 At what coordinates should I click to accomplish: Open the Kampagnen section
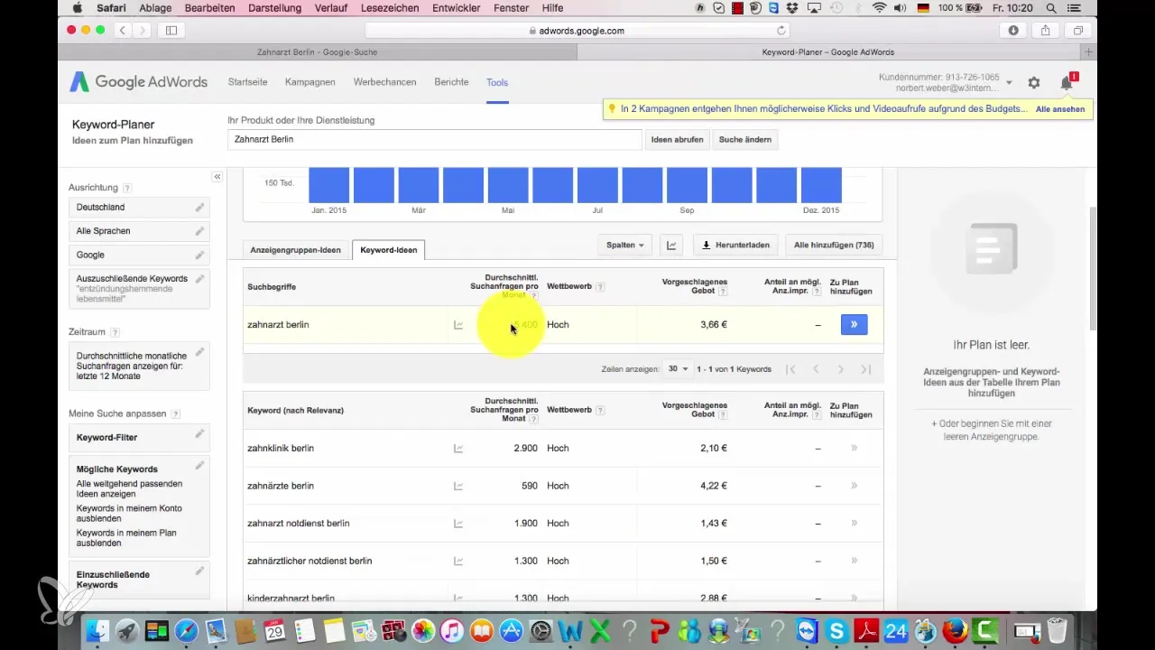point(310,82)
